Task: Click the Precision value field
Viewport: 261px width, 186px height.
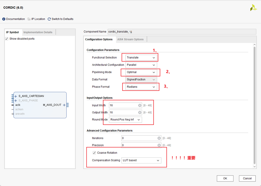Action: pyautogui.click(x=141, y=145)
